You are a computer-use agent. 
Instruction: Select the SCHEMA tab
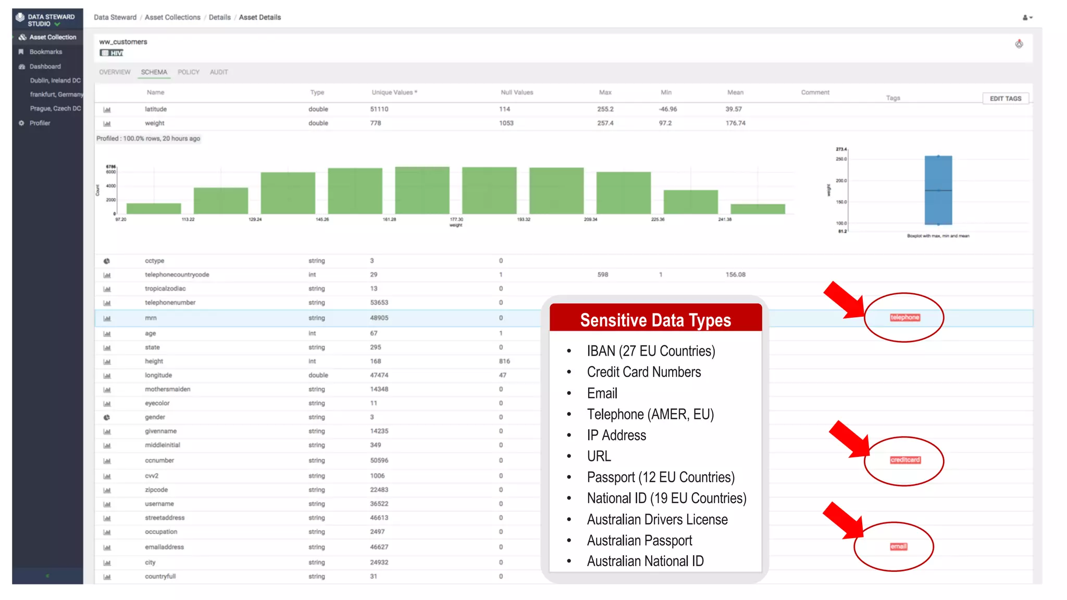point(154,72)
